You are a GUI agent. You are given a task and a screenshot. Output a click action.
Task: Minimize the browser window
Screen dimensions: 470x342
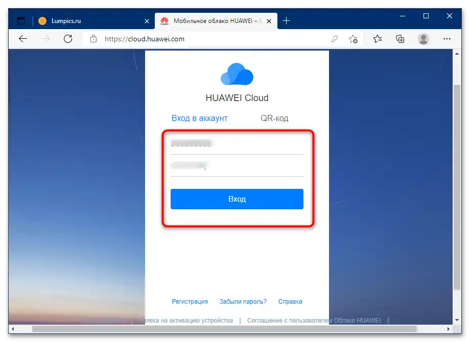click(x=403, y=16)
